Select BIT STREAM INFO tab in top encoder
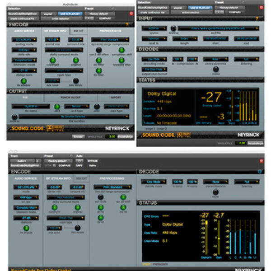Viewport: 271px width, 271px height. [x=55, y=31]
